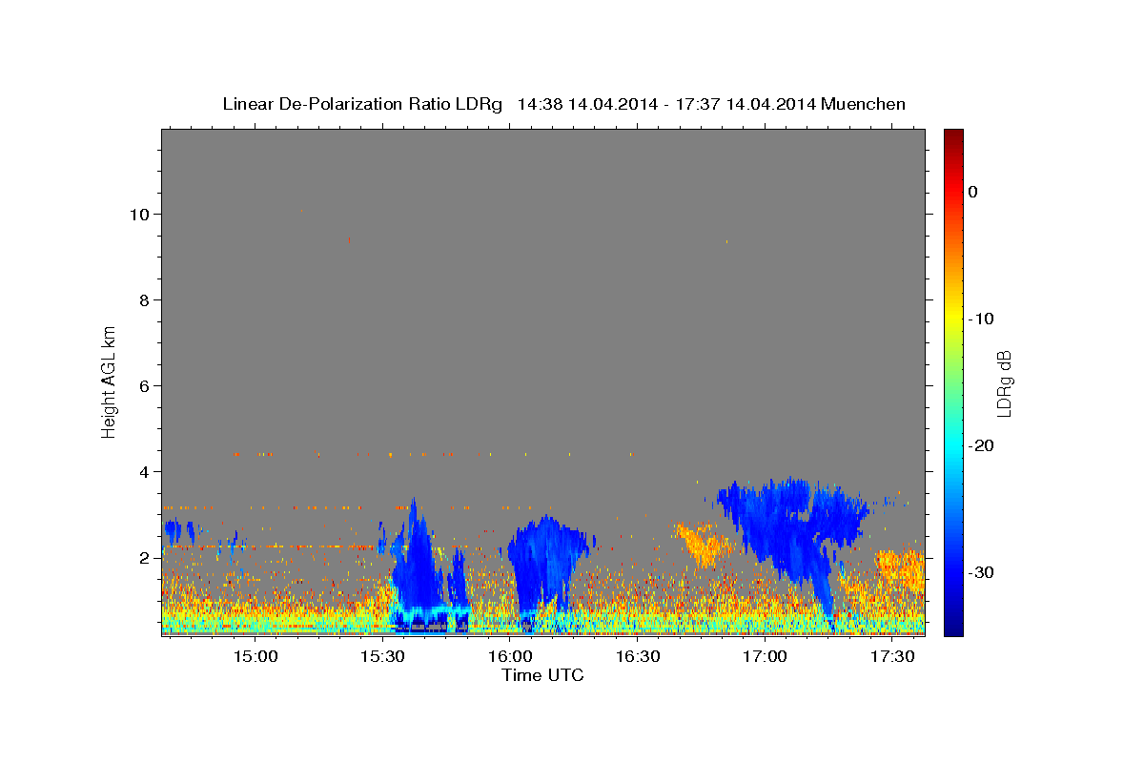Click the plot title 'Linear De-Polarization Ratio LDRg'
The image size is (1144, 763).
[x=361, y=104]
